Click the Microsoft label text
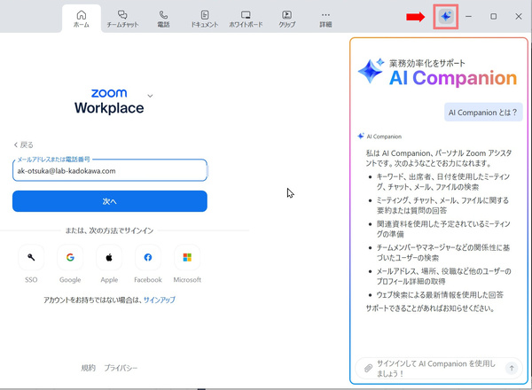This screenshot has width=532, height=390. (x=187, y=280)
